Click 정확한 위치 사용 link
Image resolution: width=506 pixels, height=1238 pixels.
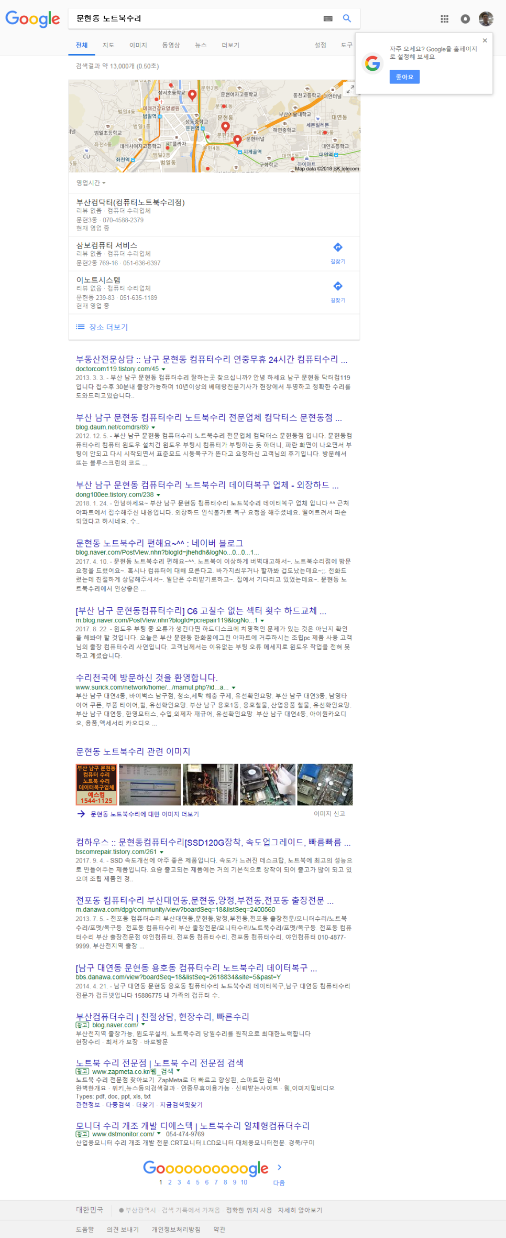[x=250, y=1210]
